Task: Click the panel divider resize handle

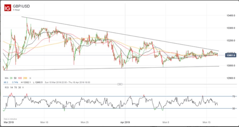Action: tap(120, 84)
